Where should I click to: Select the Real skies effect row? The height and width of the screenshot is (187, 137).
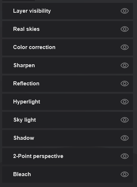click(68, 29)
